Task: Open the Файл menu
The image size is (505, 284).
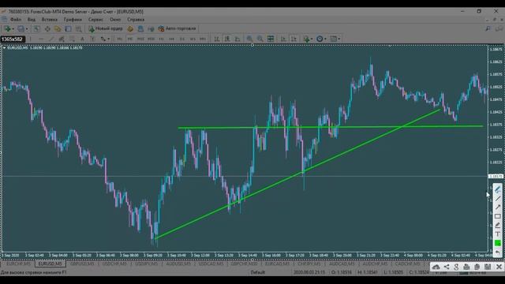Action: [x=16, y=20]
